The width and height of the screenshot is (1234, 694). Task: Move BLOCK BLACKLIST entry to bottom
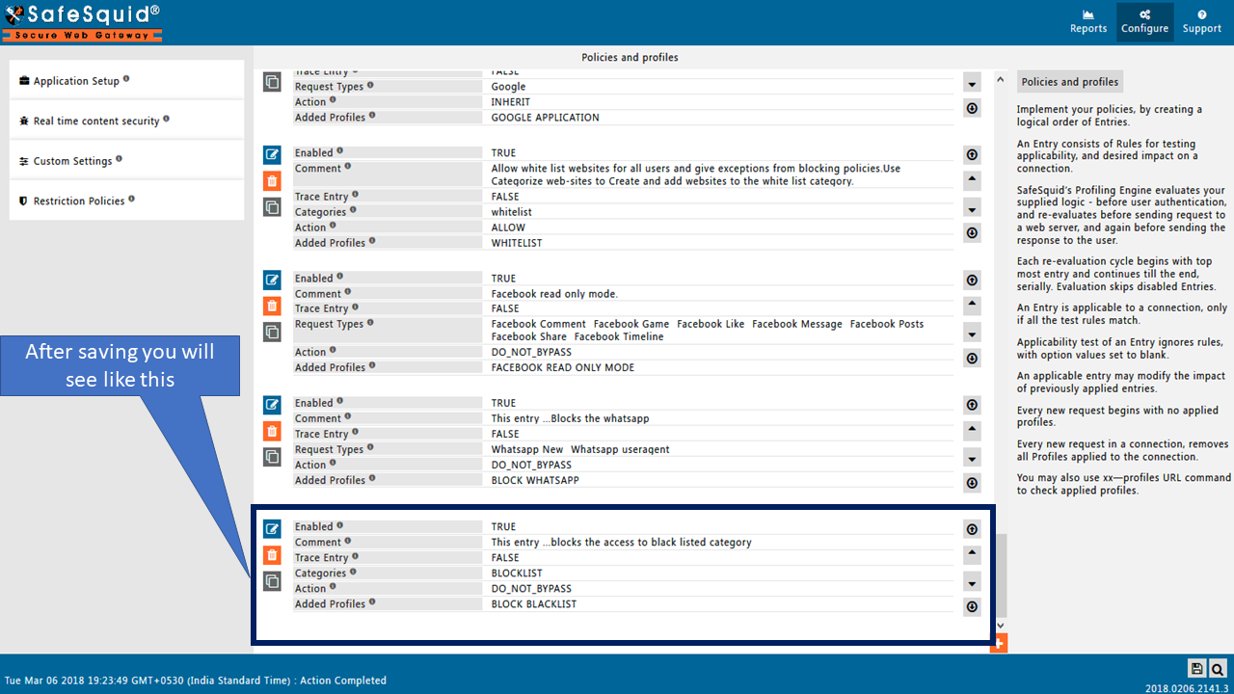coord(972,607)
